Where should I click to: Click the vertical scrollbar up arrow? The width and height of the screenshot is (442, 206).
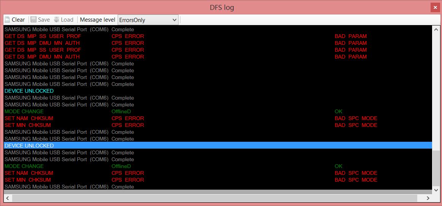pyautogui.click(x=436, y=29)
